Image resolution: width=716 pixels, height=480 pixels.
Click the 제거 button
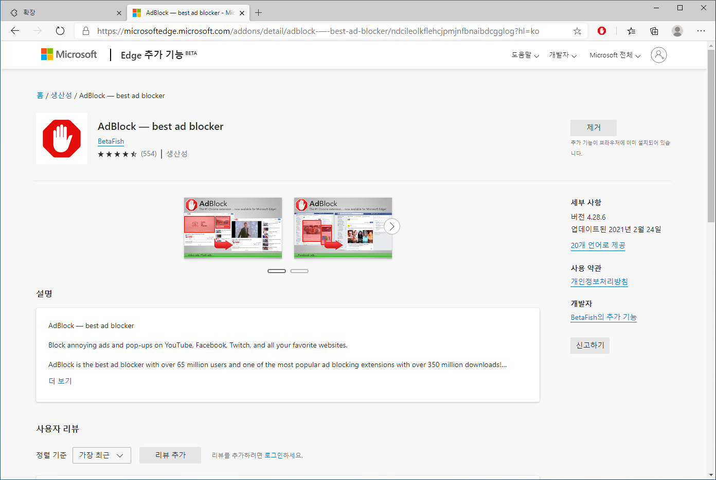pyautogui.click(x=594, y=127)
